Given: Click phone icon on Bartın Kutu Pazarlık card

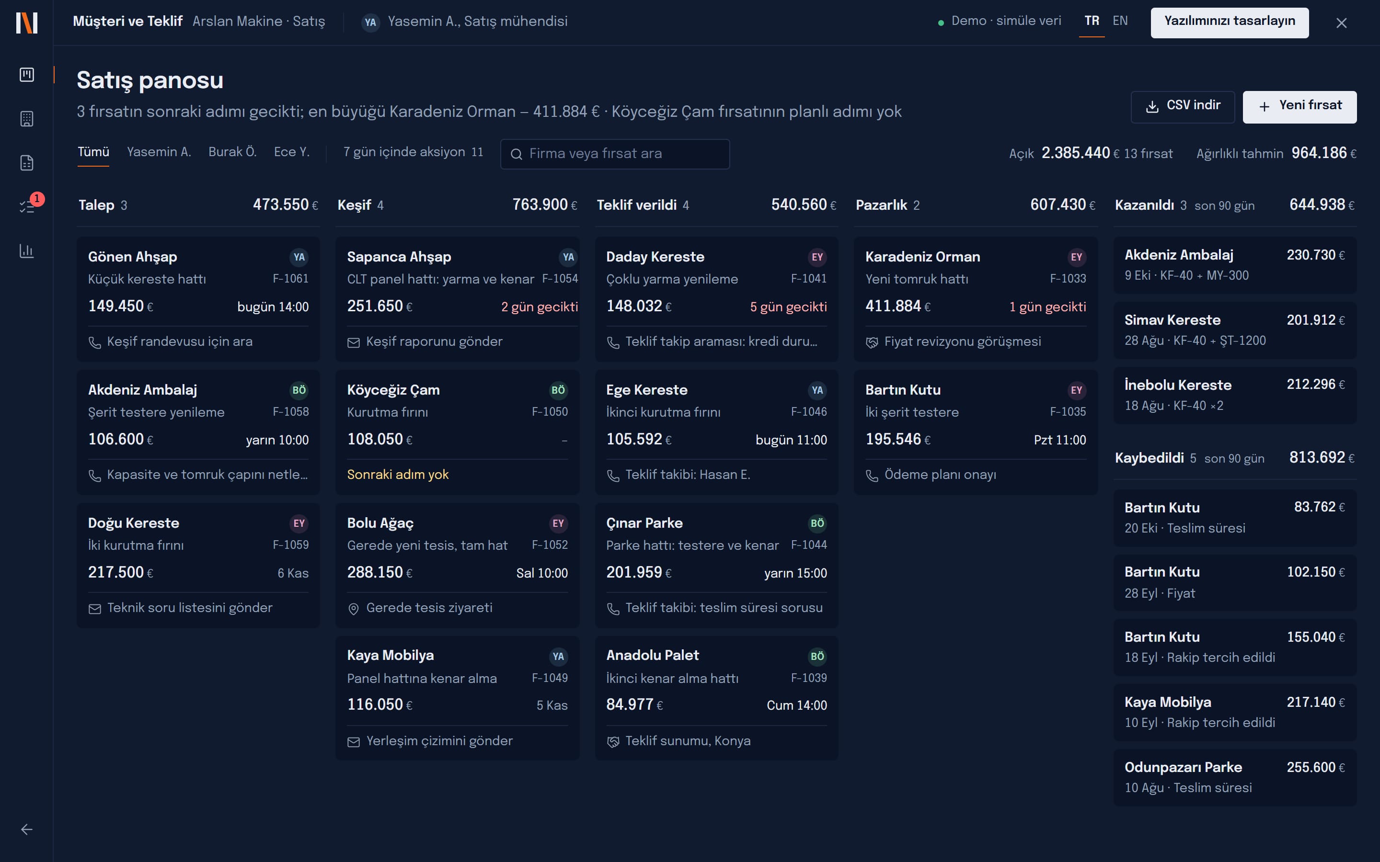Looking at the screenshot, I should click(872, 476).
